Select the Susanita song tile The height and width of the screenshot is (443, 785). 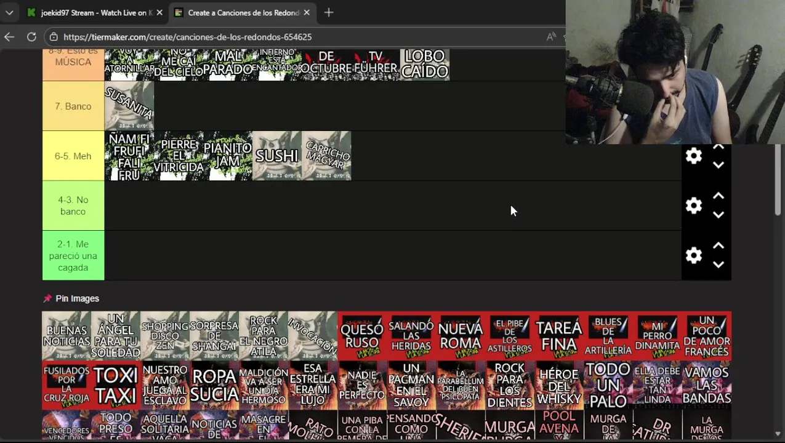(129, 106)
